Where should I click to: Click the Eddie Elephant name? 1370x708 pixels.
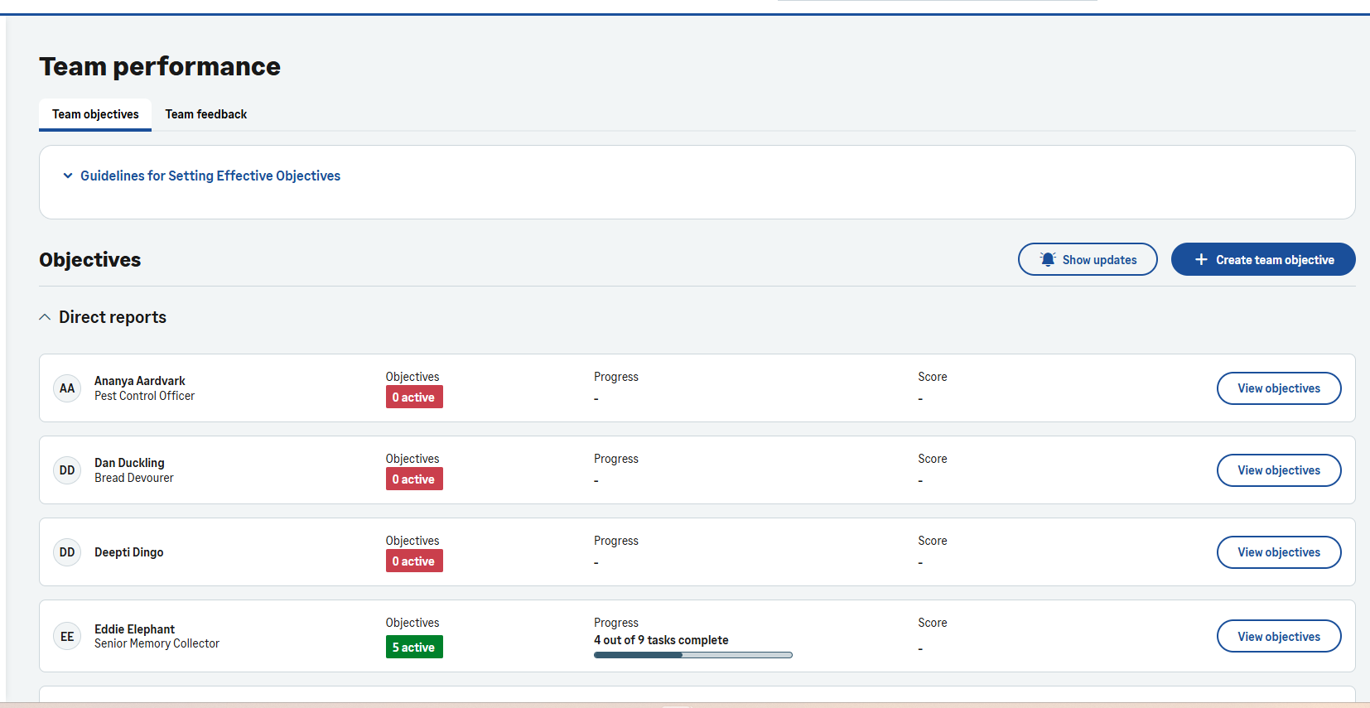134,629
